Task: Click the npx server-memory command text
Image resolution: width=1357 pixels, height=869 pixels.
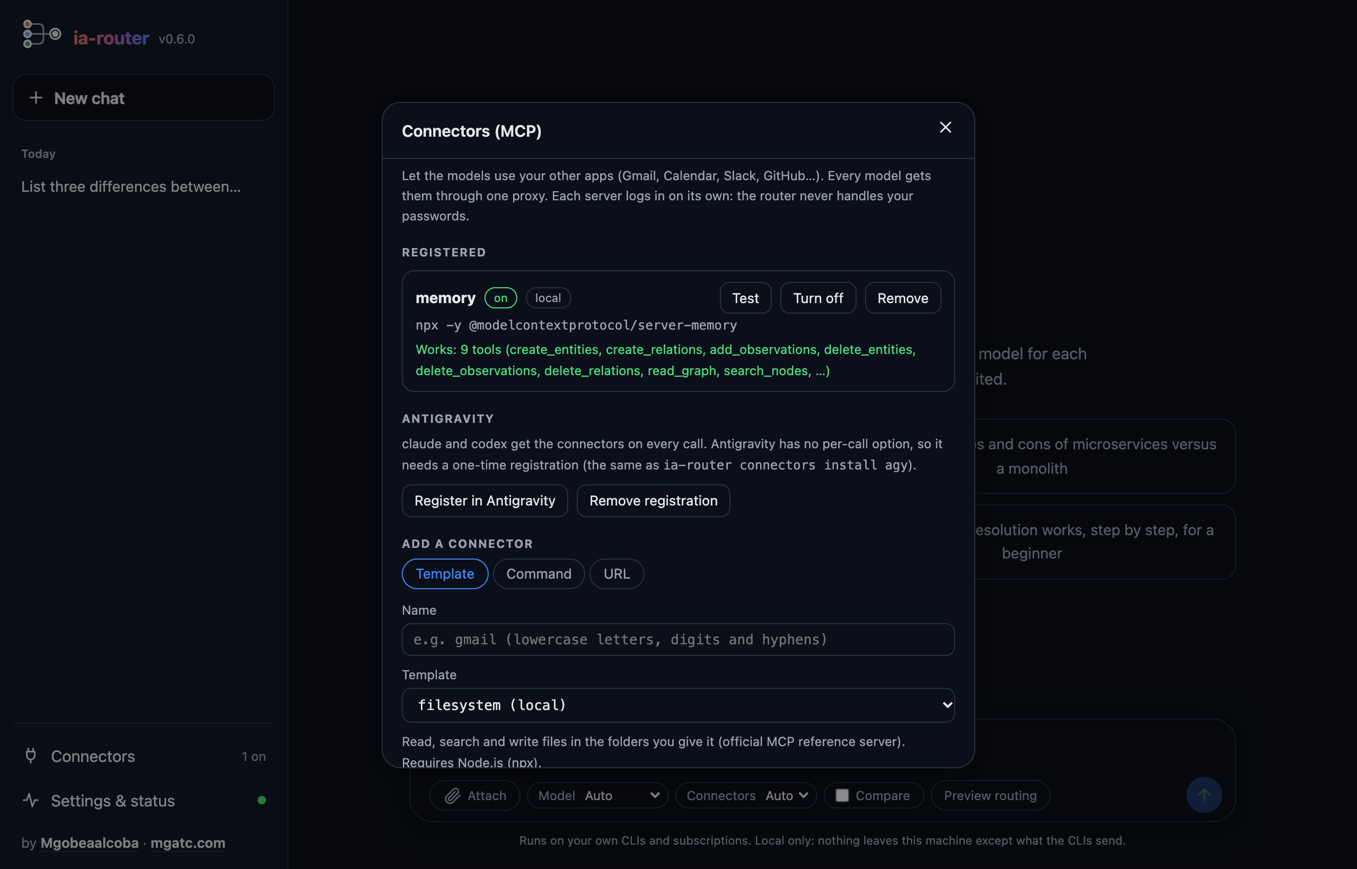Action: point(576,325)
